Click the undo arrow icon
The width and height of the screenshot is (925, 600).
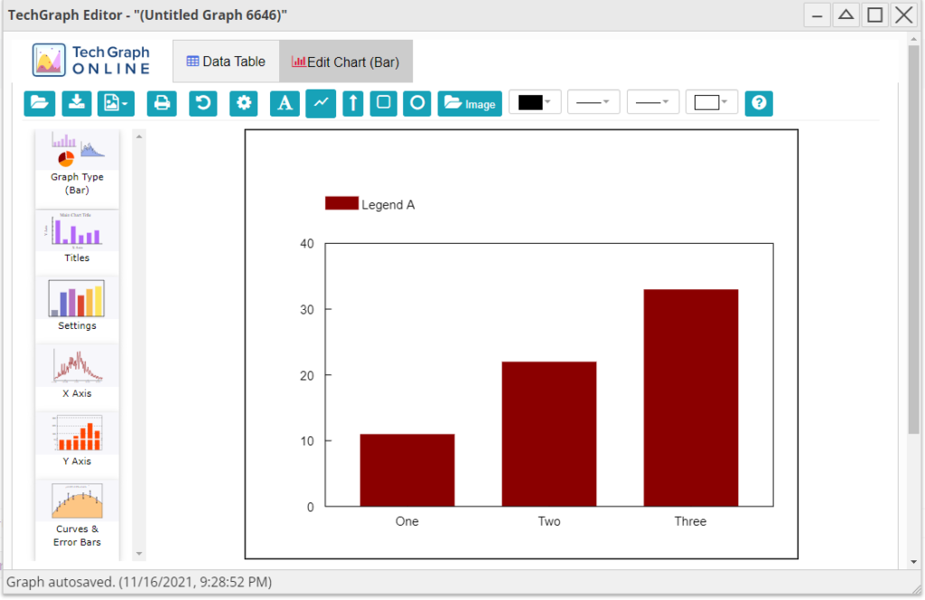pos(203,103)
